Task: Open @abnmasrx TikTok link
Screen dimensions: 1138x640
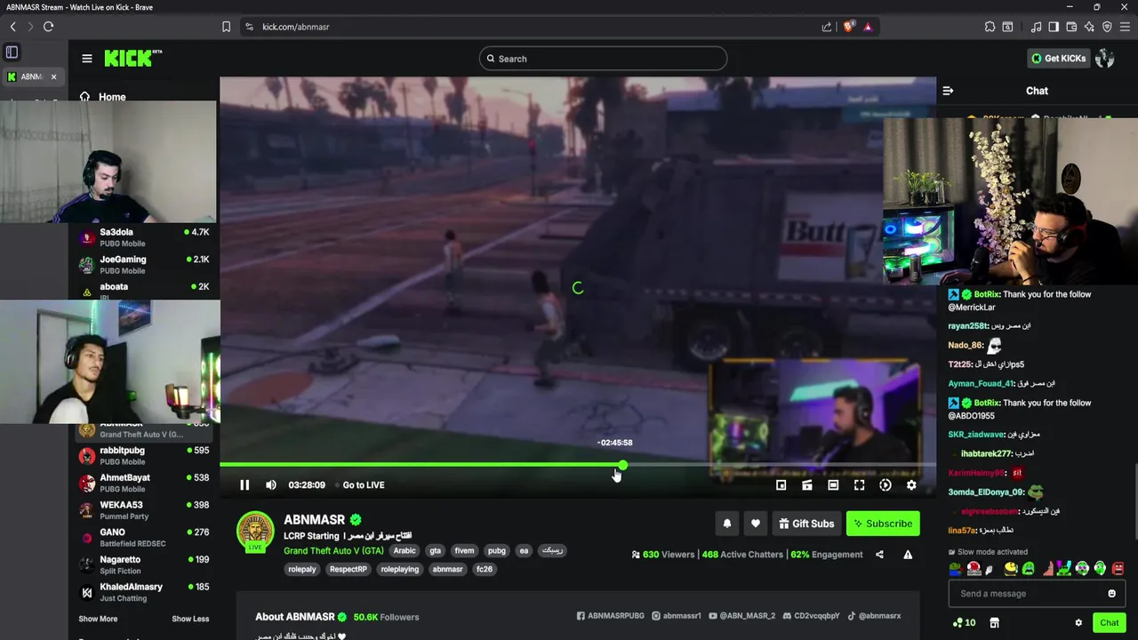Action: (x=874, y=616)
